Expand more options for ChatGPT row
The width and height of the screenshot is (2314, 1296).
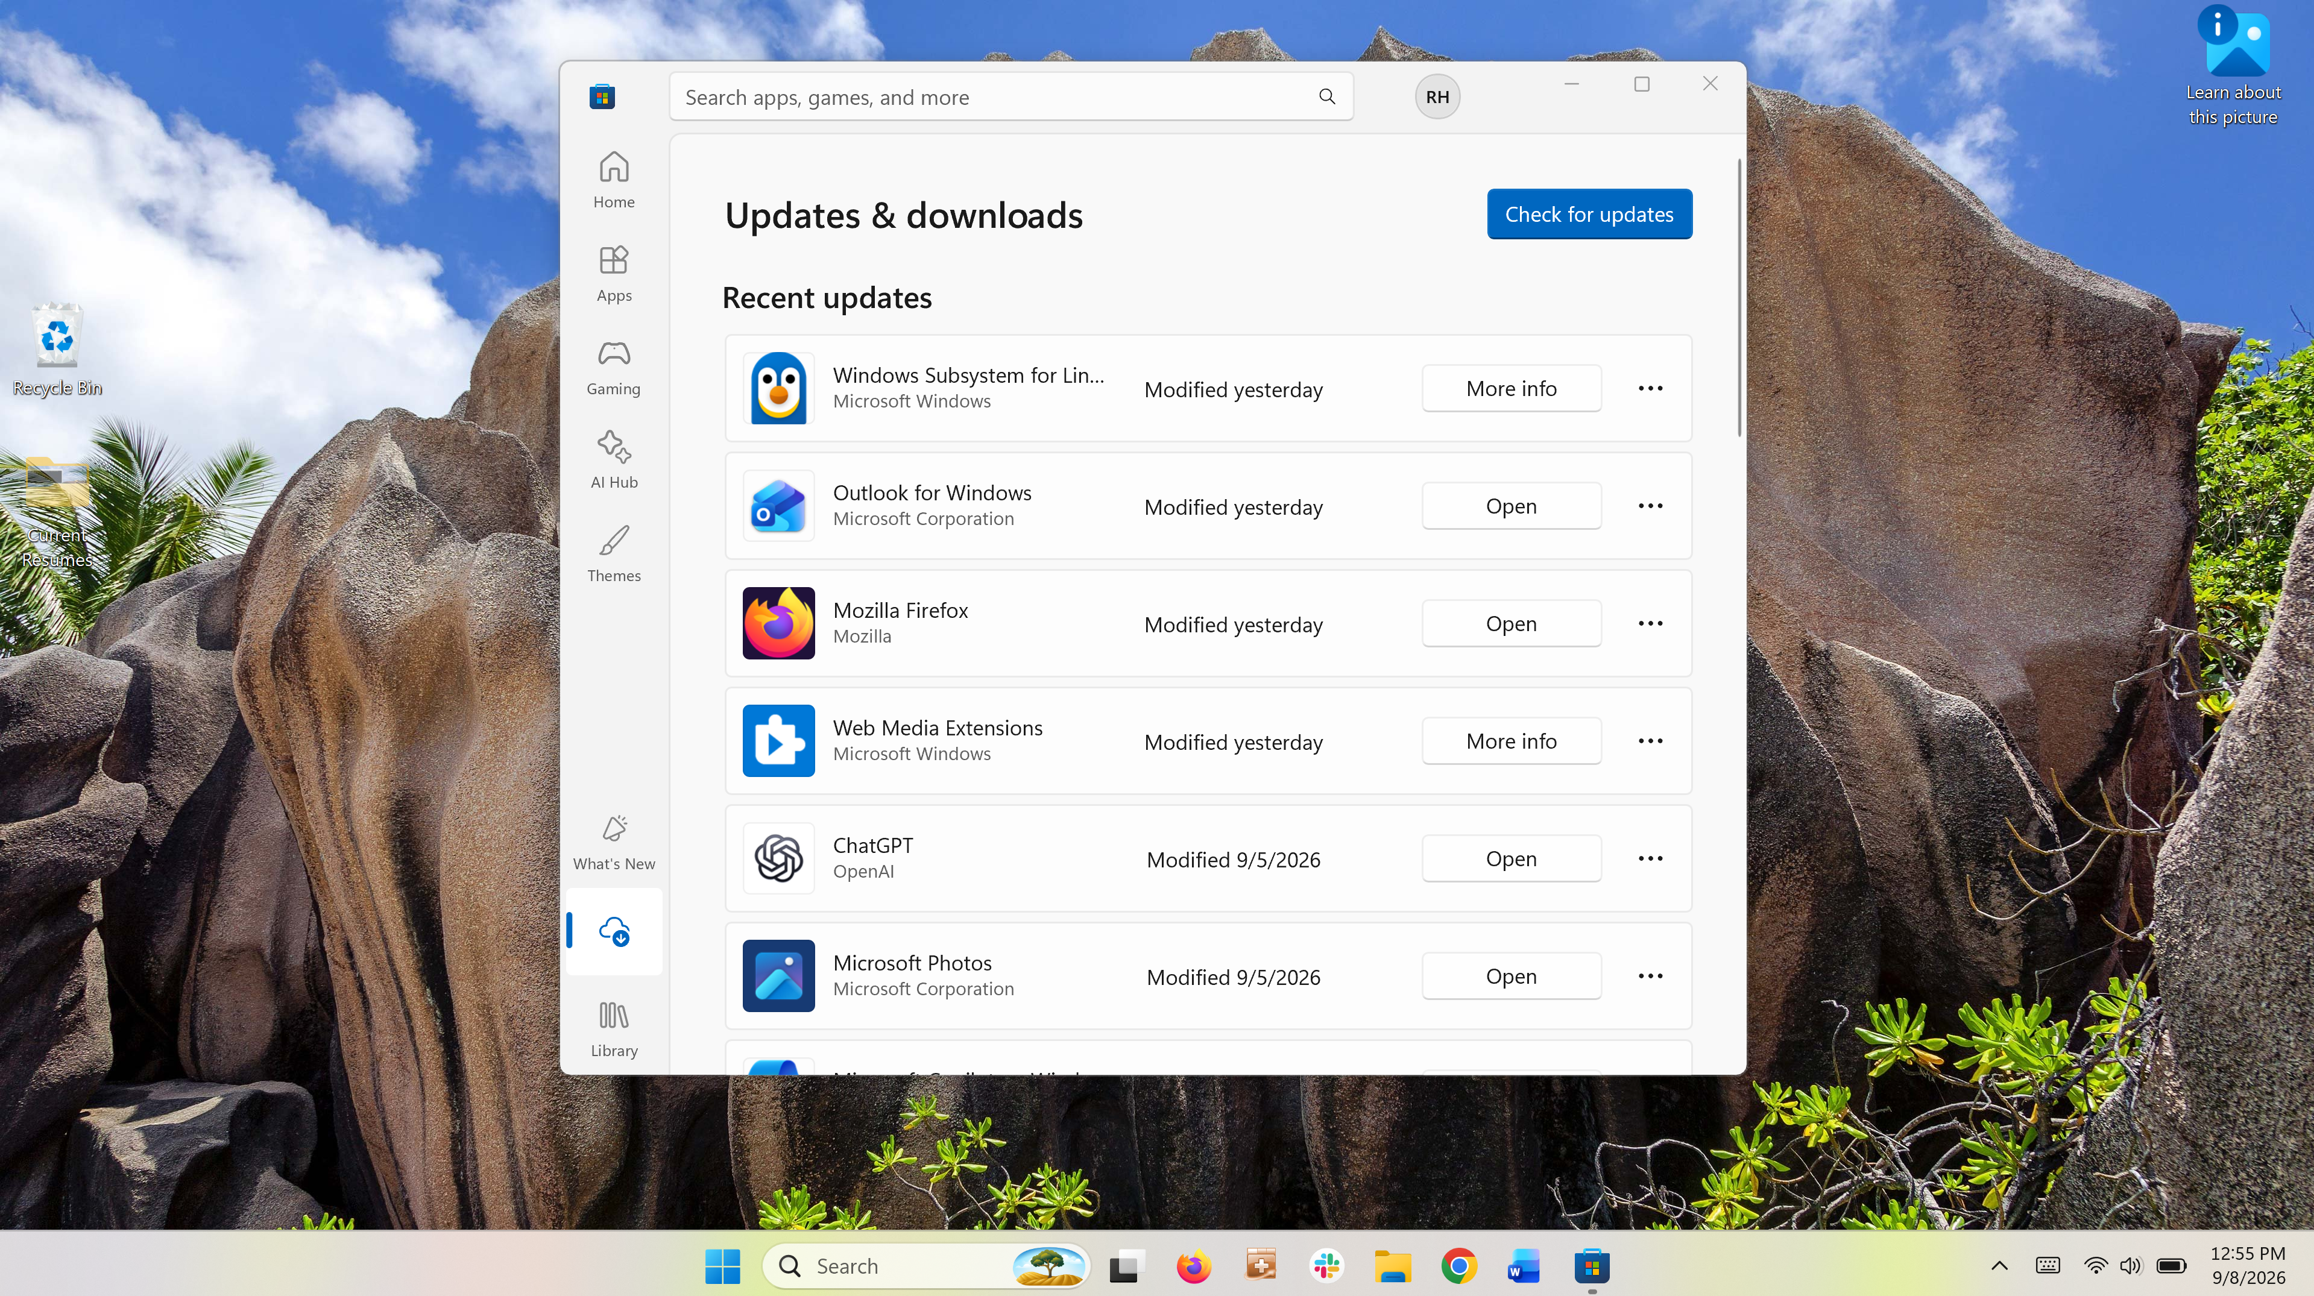coord(1650,858)
